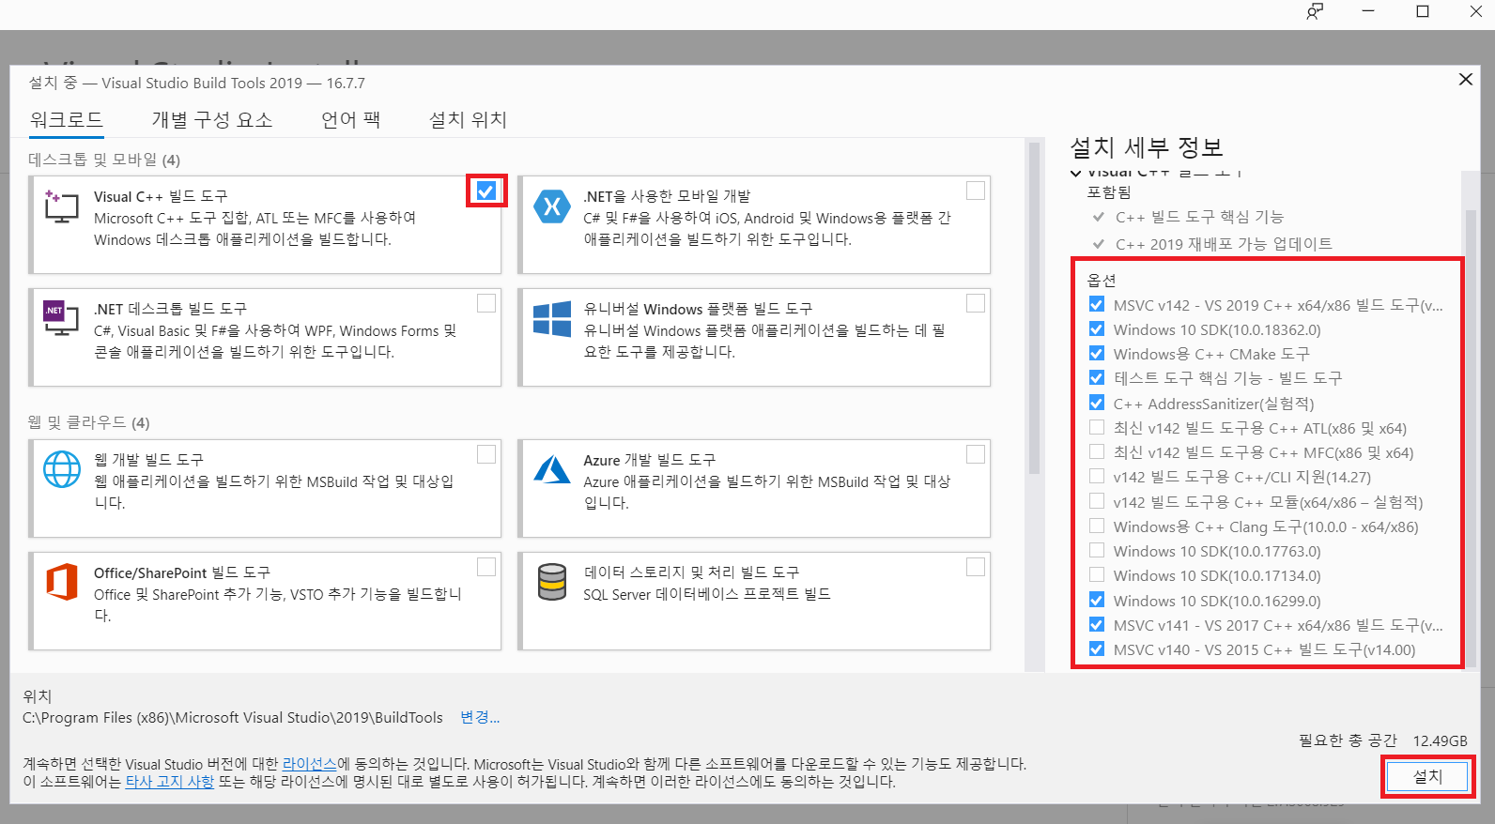Click the Visual C++ build tools workload icon
Viewport: 1495px width, 824px height.
click(61, 206)
